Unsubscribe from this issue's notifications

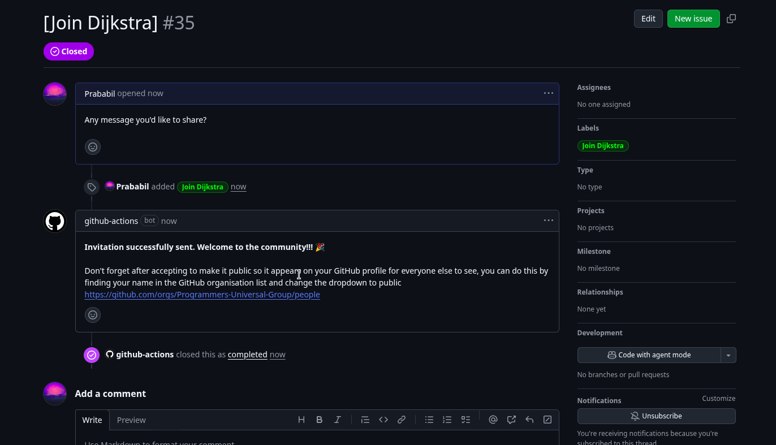tap(656, 416)
